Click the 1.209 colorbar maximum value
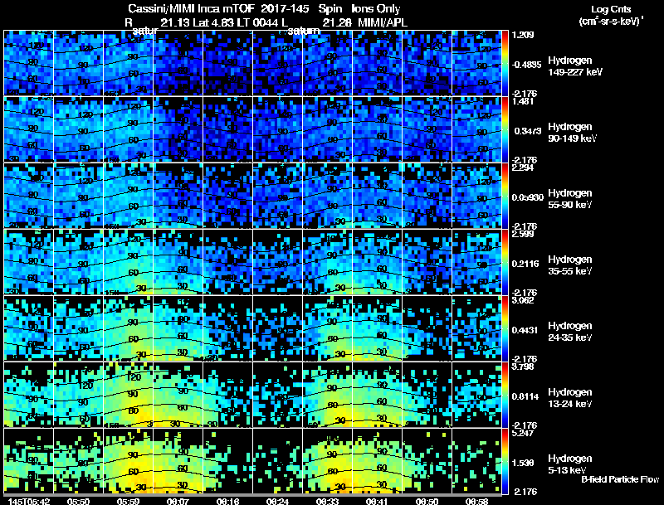 pos(523,35)
